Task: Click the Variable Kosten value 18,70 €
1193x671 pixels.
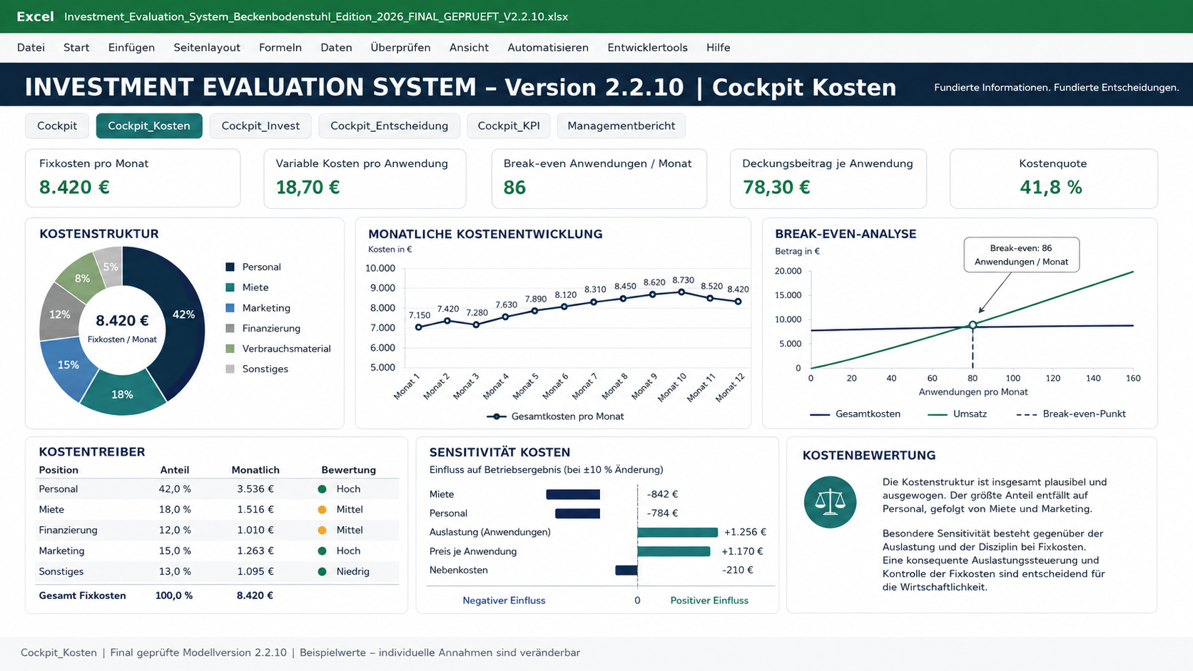Action: tap(308, 188)
